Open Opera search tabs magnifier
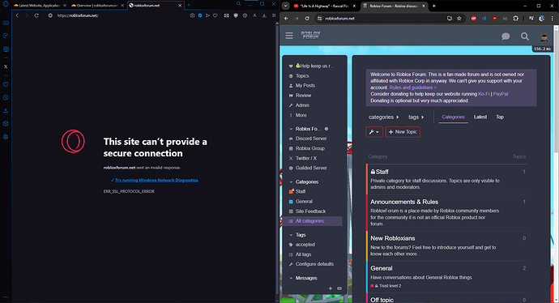Screen dimensions: 559x303 pos(238,4)
